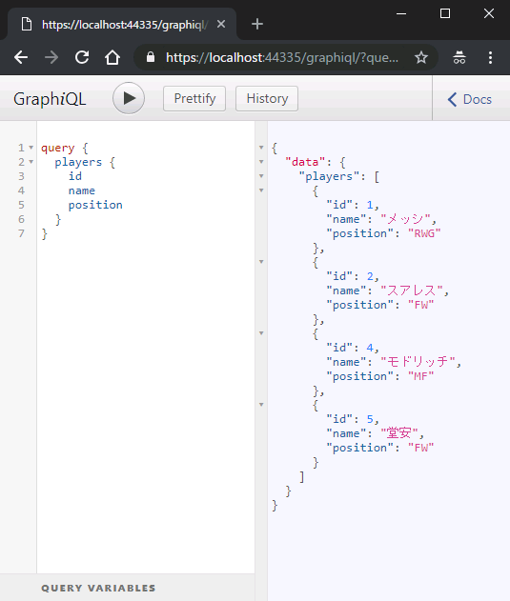Bookmark this page with the star
Screen dimensions: 510x601
click(x=421, y=57)
